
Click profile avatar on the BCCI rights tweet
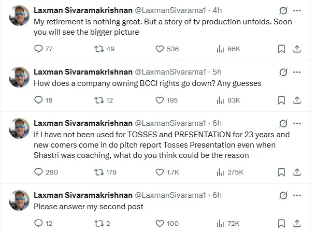click(20, 77)
